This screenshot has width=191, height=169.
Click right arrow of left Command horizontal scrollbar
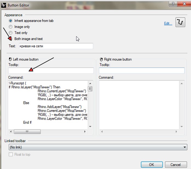coord(85,132)
